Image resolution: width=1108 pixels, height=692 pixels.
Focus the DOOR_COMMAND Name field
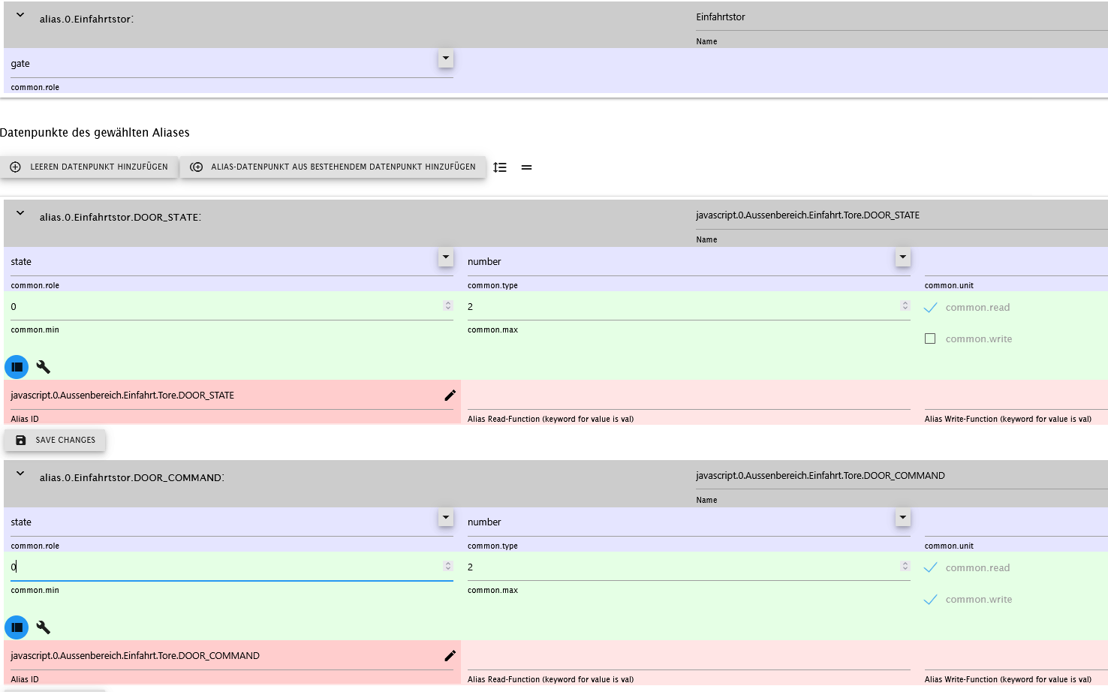(902, 476)
